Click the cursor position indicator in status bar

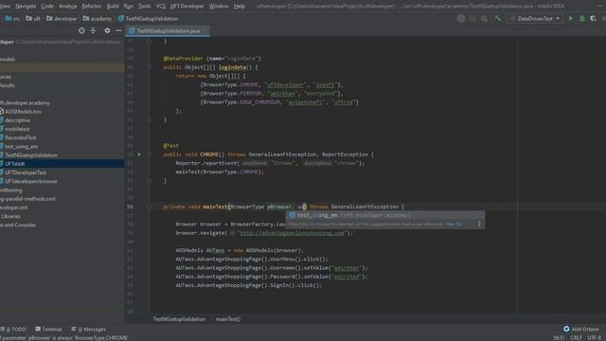(559, 337)
